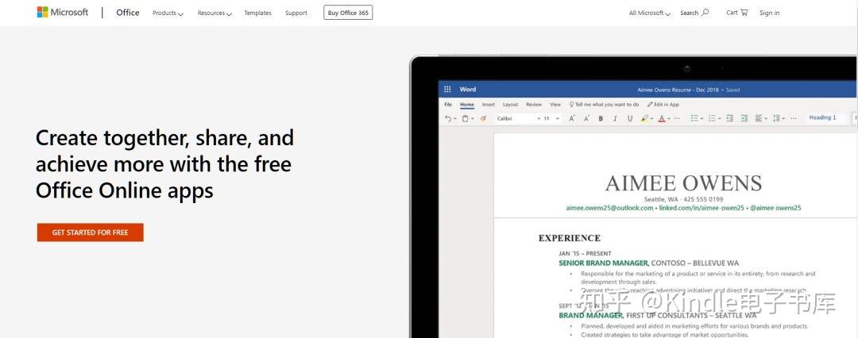
Task: Open the Search magnifier in the header
Action: pyautogui.click(x=705, y=12)
